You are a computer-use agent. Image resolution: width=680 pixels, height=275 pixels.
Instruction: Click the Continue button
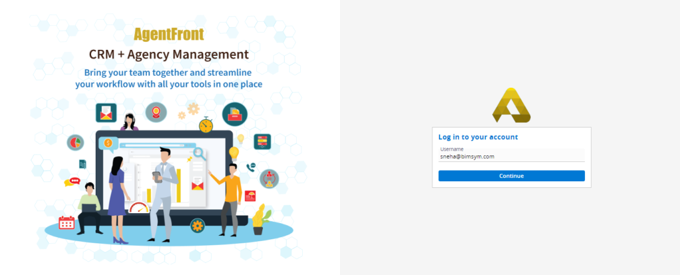coord(511,175)
